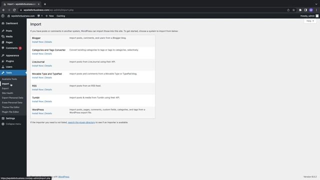320x180 pixels.
Task: Install the Blogger importer now
Action: coord(37,42)
